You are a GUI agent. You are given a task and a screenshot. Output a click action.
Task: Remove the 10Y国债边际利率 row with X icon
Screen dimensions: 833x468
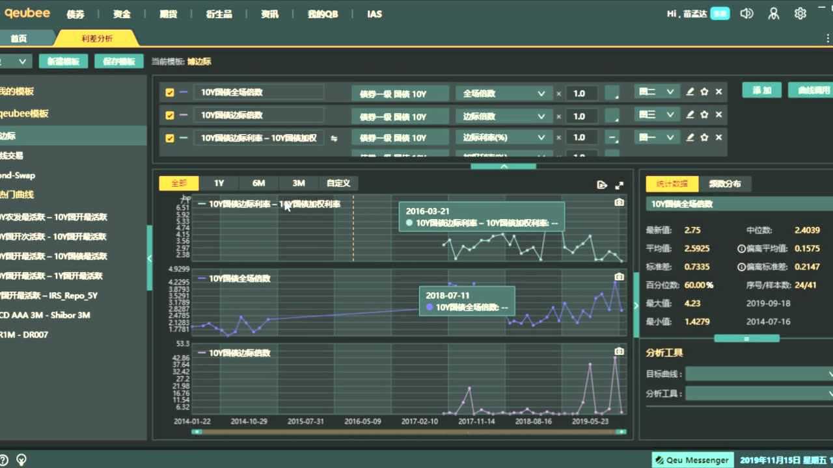[x=718, y=138]
